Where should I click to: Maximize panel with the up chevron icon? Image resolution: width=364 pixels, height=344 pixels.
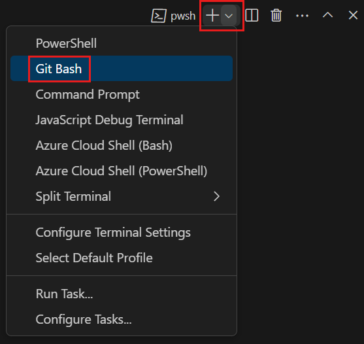pyautogui.click(x=327, y=15)
